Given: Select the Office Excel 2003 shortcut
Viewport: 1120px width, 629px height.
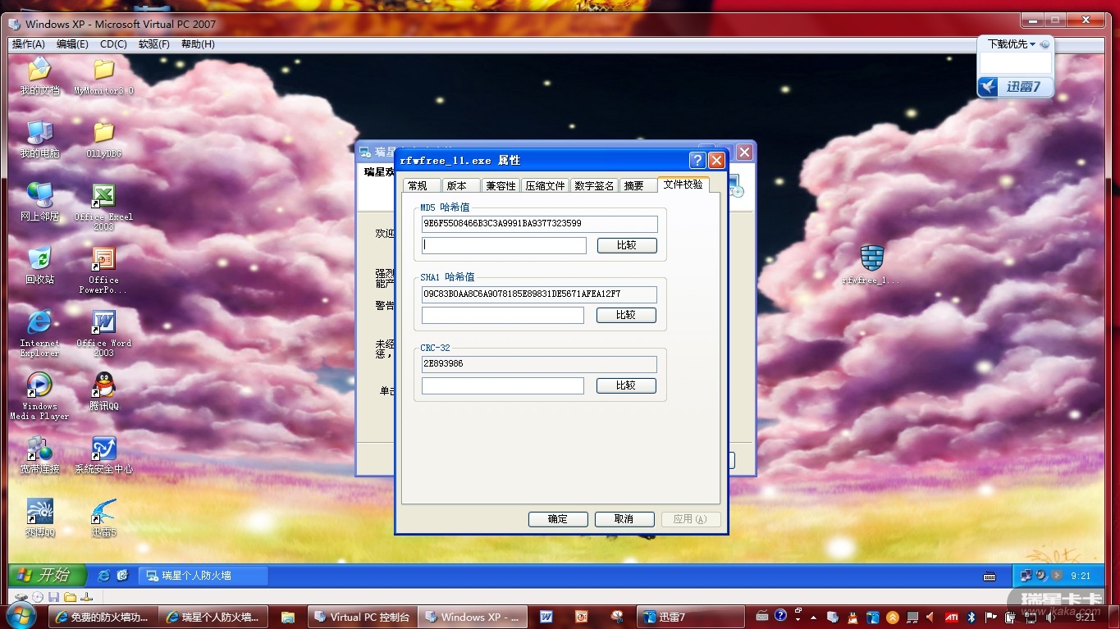Looking at the screenshot, I should [x=103, y=207].
